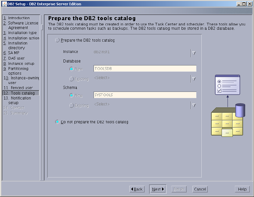Go to Installation action step
The height and width of the screenshot is (197, 254).
point(21,38)
